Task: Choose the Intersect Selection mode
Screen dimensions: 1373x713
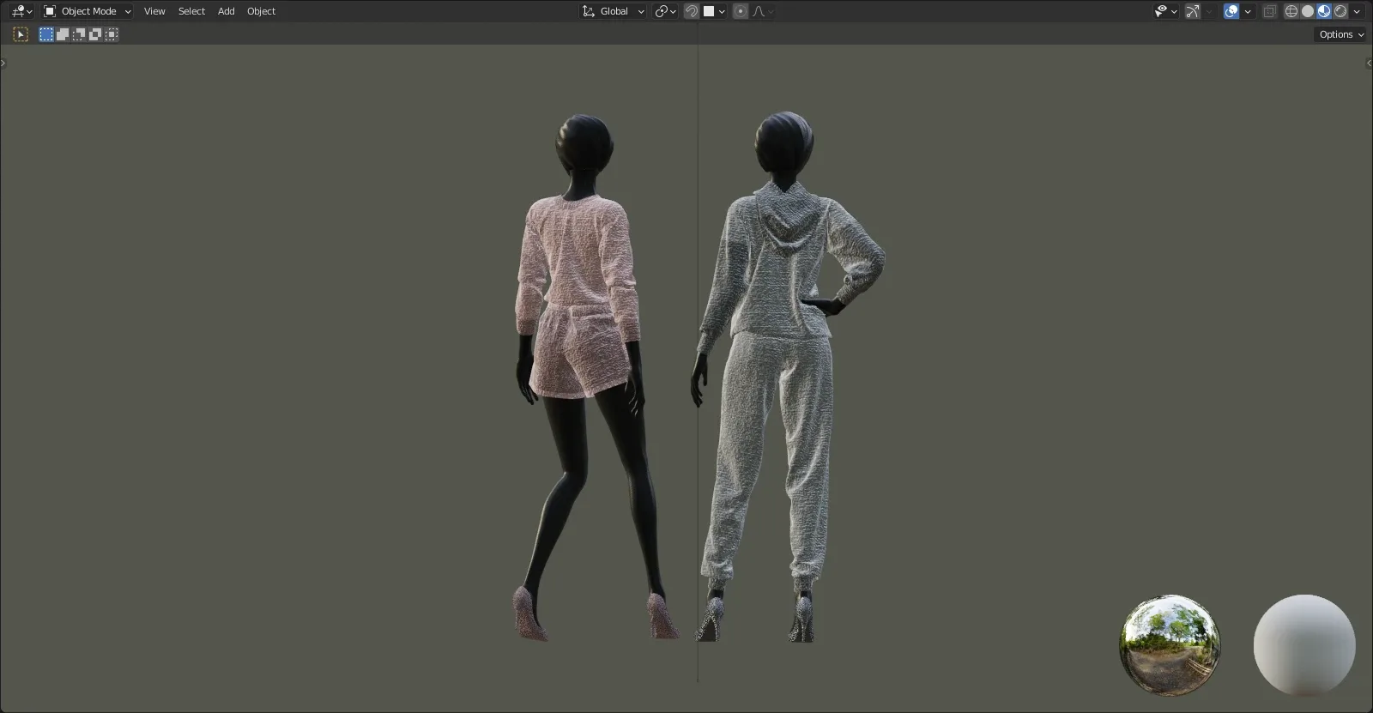Action: pos(112,34)
